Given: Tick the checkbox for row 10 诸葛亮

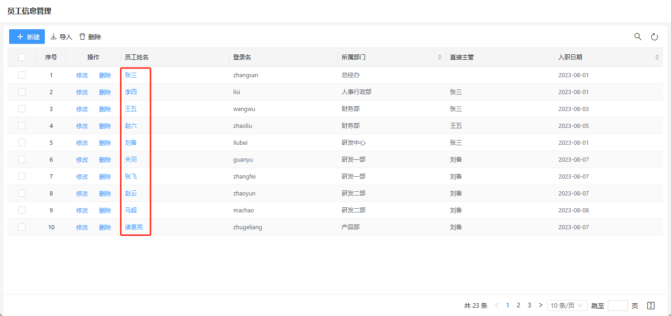Looking at the screenshot, I should [x=22, y=227].
